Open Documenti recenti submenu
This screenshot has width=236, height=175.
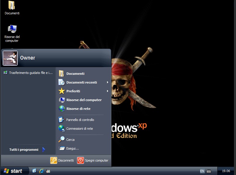click(83, 82)
